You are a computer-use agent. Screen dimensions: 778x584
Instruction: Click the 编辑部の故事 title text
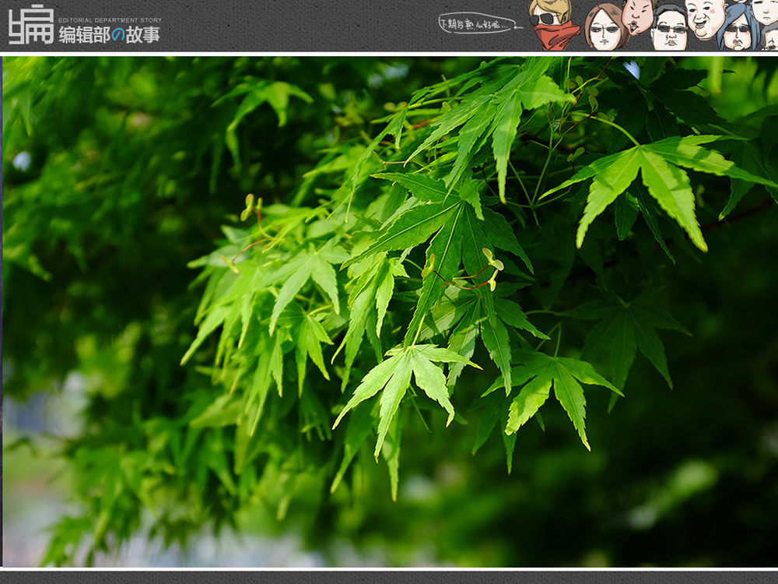[110, 35]
